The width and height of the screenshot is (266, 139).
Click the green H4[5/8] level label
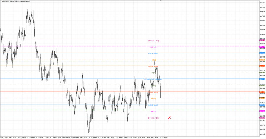click(x=153, y=73)
